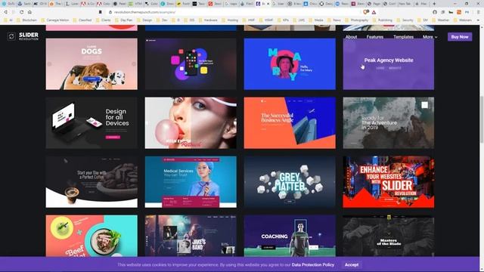This screenshot has width=484, height=272.
Task: Reload the page with the refresh icon
Action: click(x=22, y=12)
